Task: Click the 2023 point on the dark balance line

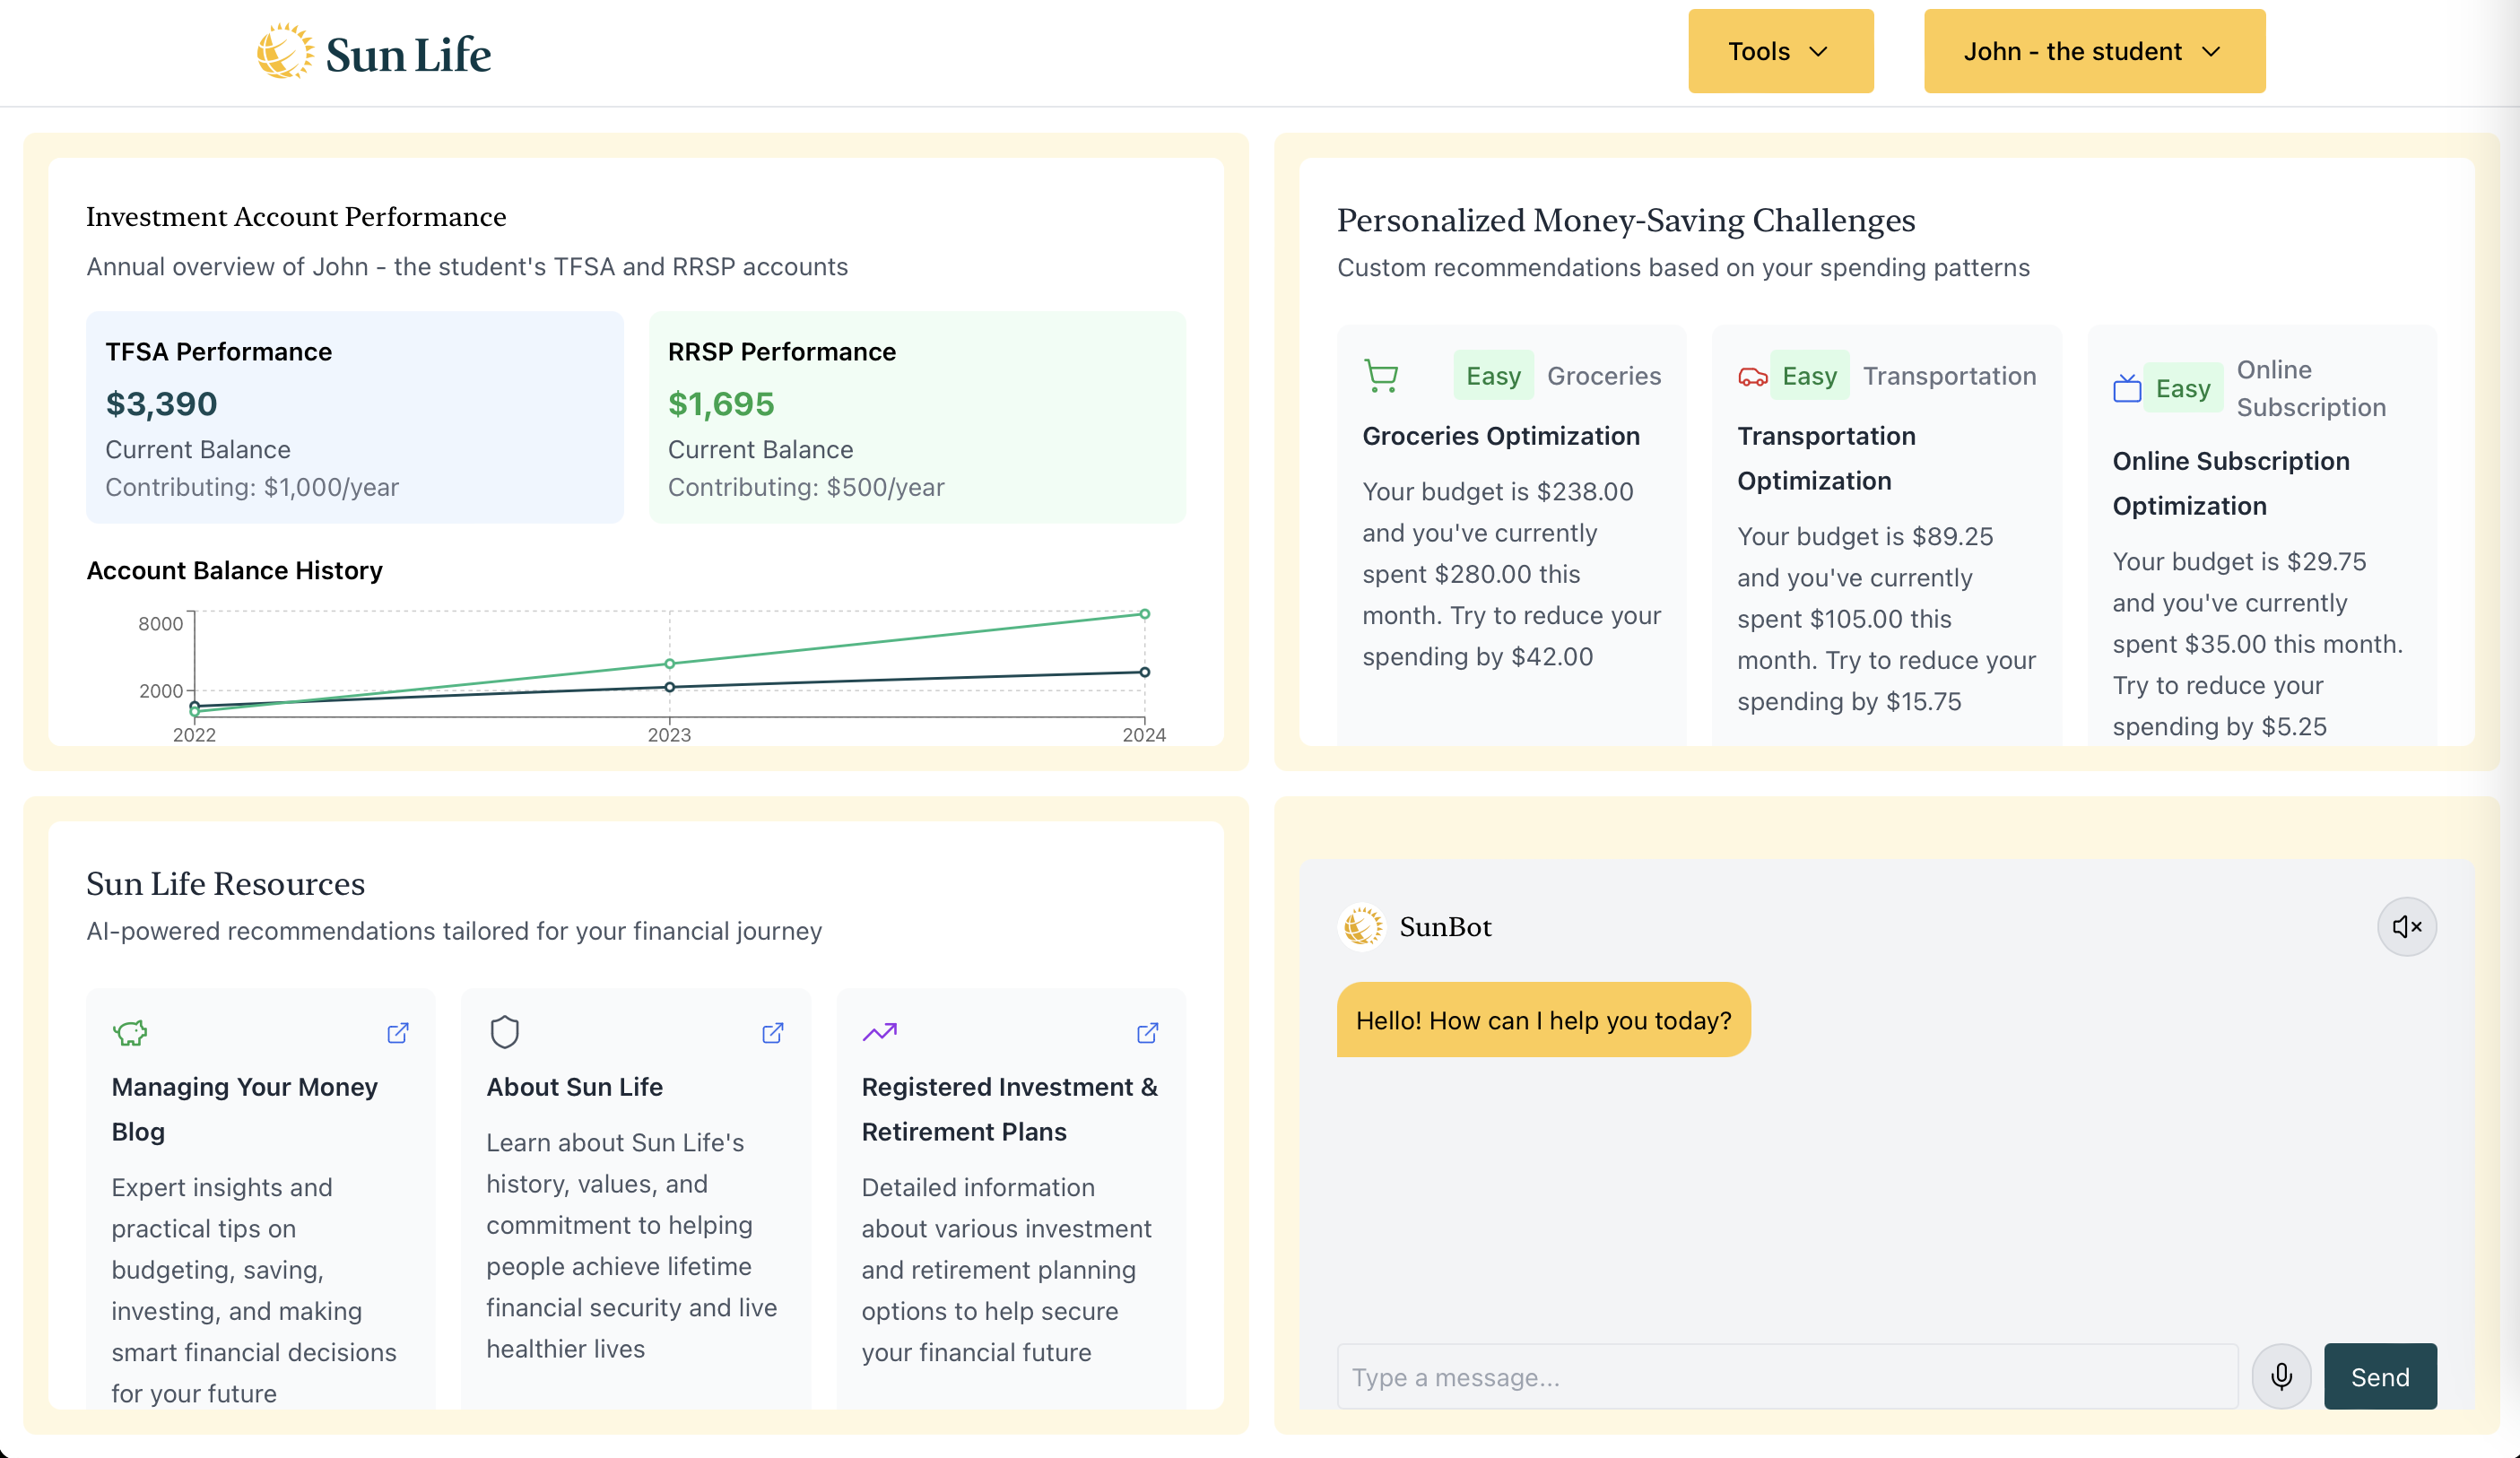Action: pos(669,687)
